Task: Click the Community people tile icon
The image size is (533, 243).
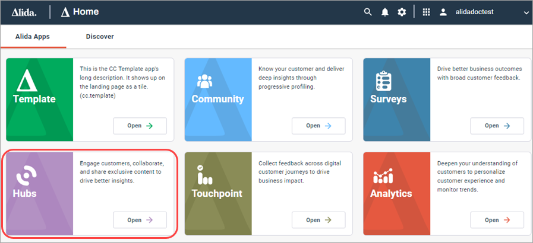Action: (204, 82)
